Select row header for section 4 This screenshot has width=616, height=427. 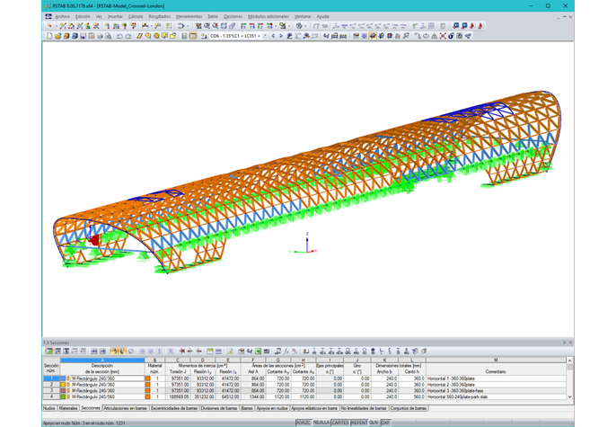pyautogui.click(x=51, y=396)
